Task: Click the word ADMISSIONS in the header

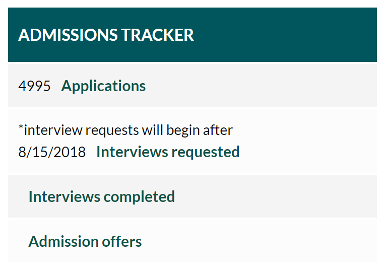Action: pos(67,35)
